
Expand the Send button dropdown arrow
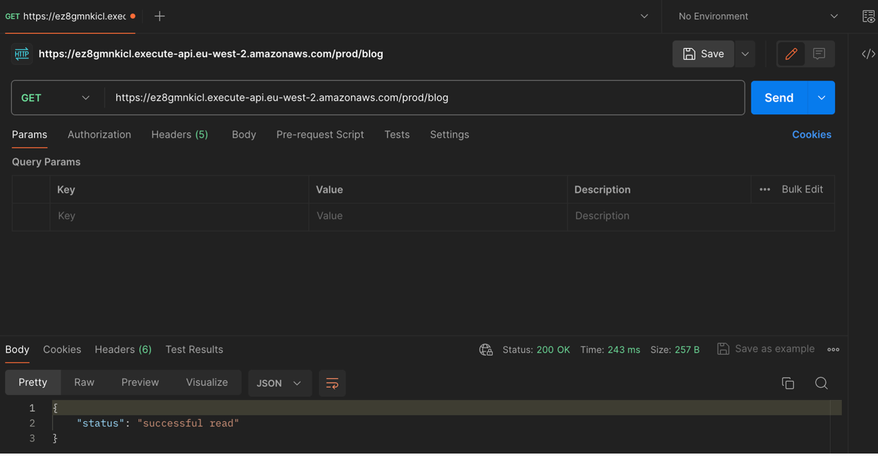[x=821, y=97]
